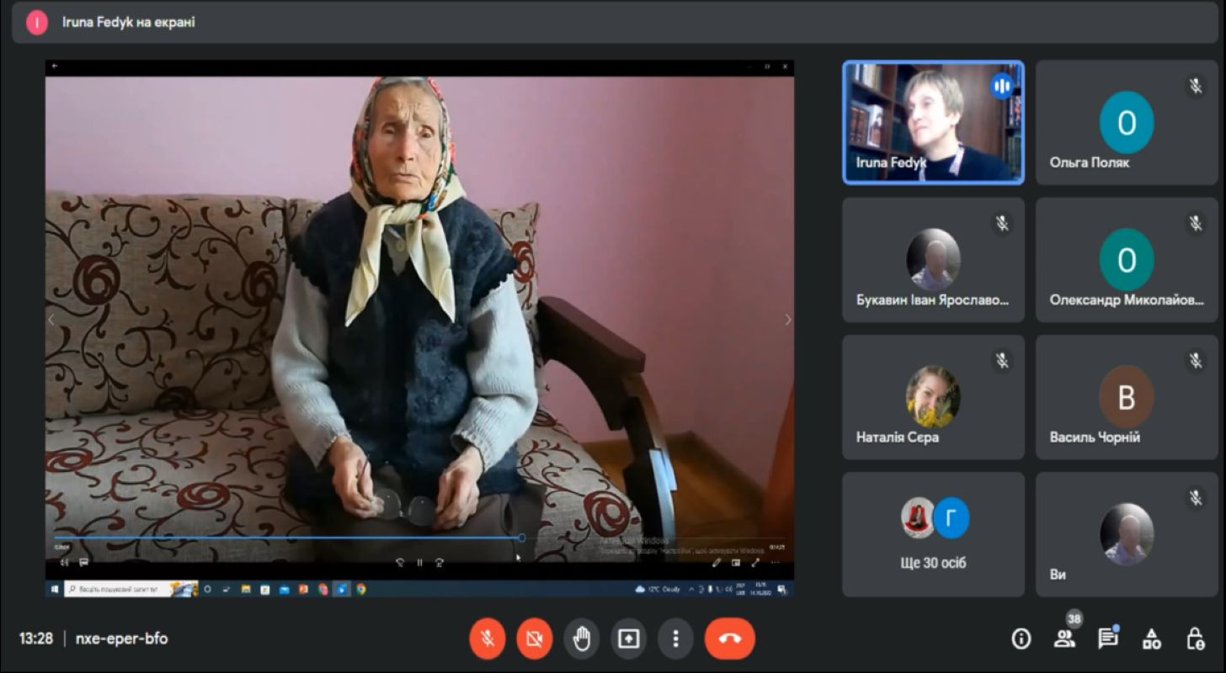Open the Windows Start menu in the shared taskbar
Viewport: 1226px width, 673px height.
pyautogui.click(x=54, y=590)
